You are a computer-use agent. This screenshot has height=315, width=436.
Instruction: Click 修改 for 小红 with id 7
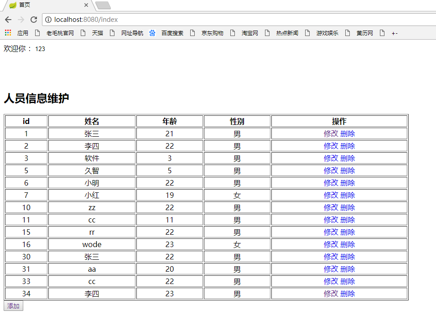(331, 195)
